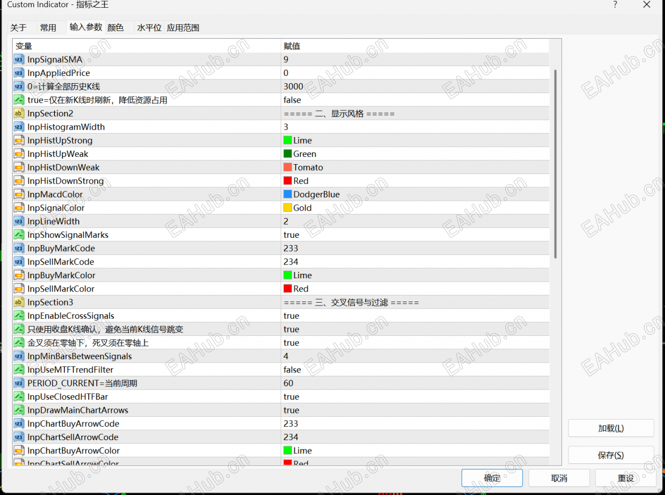Screen dimensions: 665x495
Task: Click the true value of InpEnableCrossSignals
Action: tap(291, 316)
